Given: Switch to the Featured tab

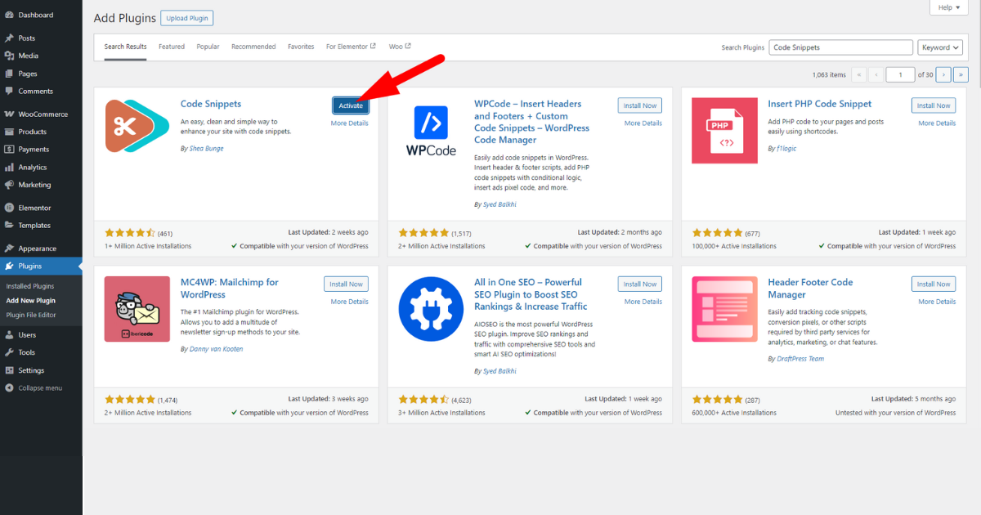Looking at the screenshot, I should click(172, 47).
